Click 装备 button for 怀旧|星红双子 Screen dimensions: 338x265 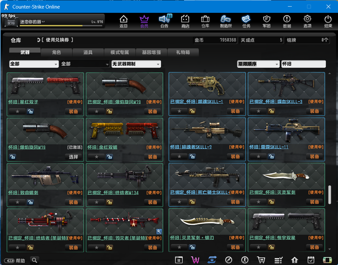pos(73,111)
